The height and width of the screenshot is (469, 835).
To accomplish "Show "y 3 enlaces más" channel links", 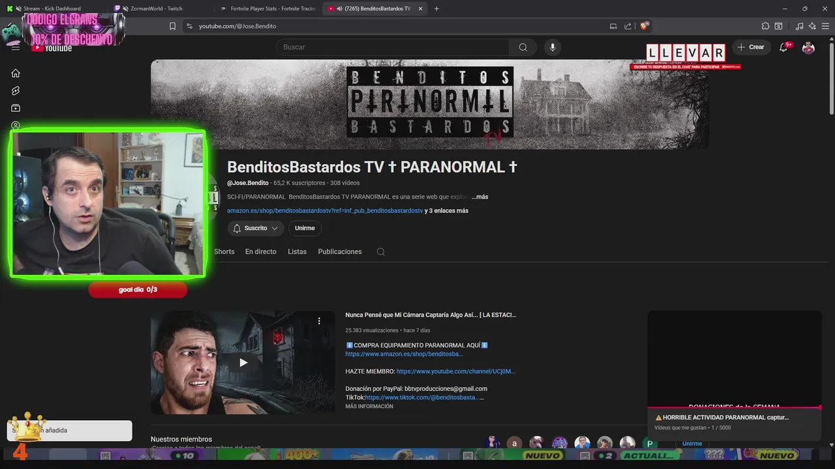I will click(x=446, y=210).
